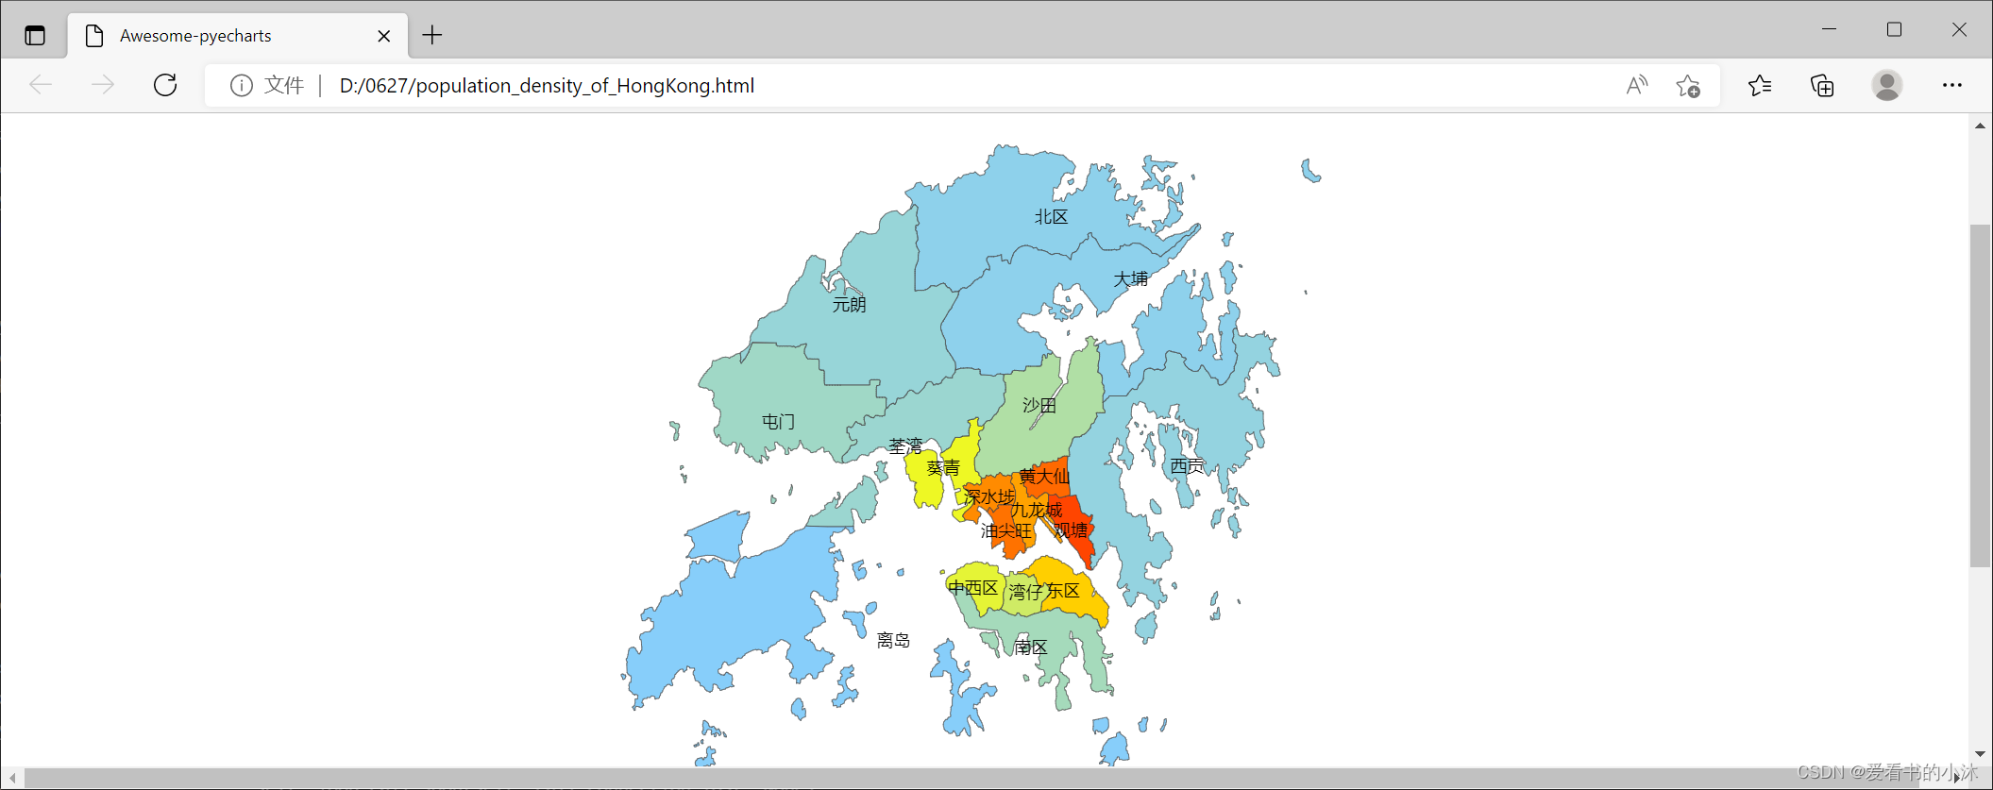
Task: Click the vertical scrollbar thumb
Action: click(1980, 395)
